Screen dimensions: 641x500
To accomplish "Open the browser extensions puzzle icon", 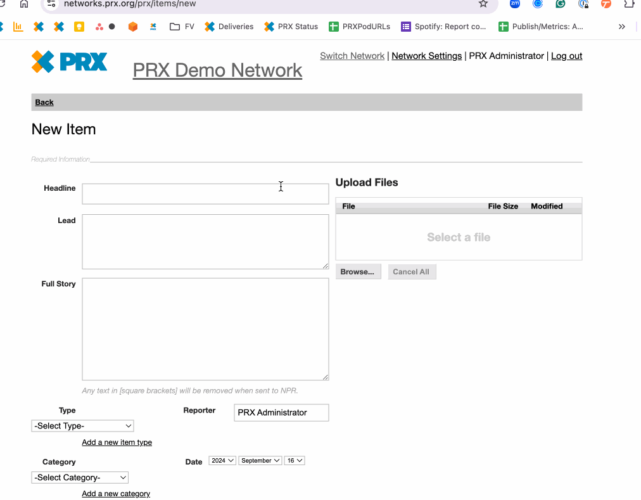I will [628, 4].
